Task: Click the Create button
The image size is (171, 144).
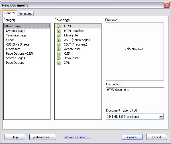Action: click(x=132, y=137)
